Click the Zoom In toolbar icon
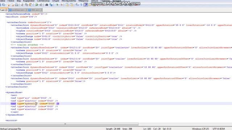This screenshot has height=130, width=232. pos(57,5)
